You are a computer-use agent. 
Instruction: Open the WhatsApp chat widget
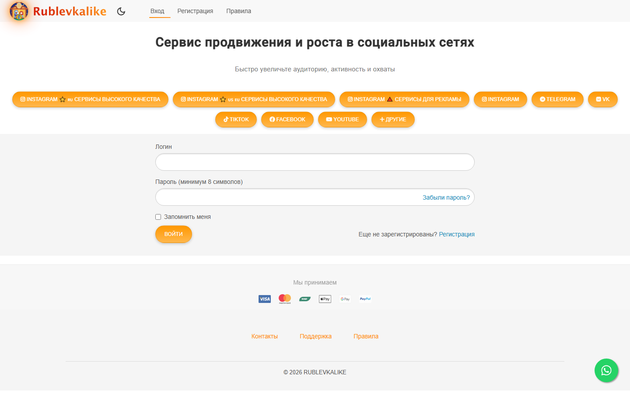[x=606, y=370]
